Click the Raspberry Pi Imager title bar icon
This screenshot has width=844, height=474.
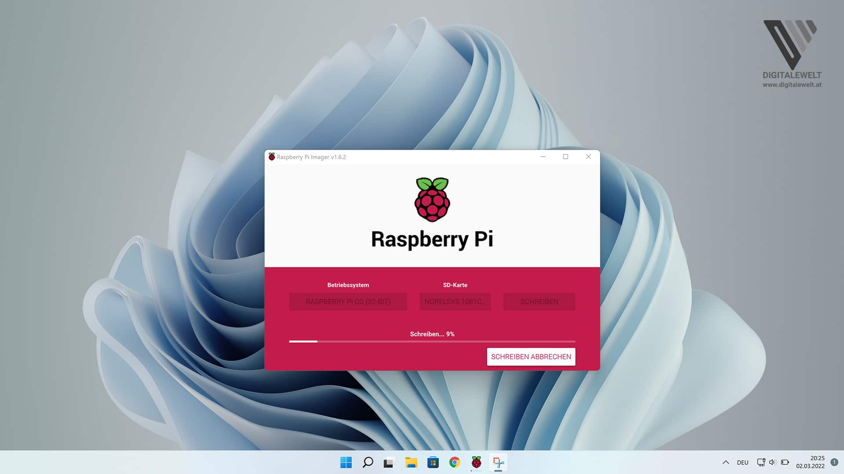(x=272, y=157)
